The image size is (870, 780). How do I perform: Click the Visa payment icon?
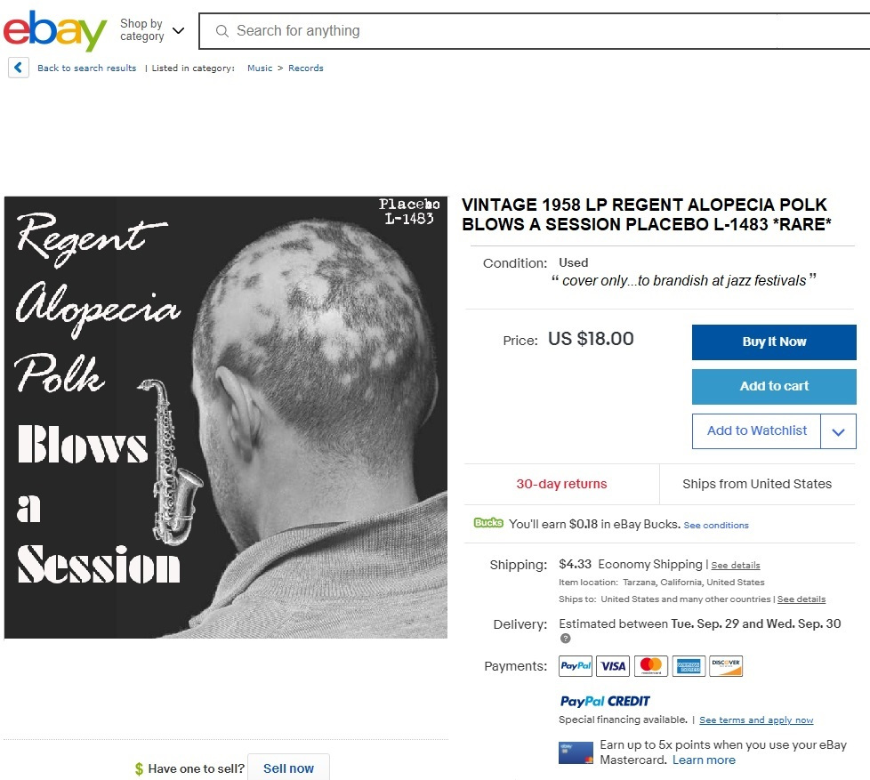[x=613, y=666]
